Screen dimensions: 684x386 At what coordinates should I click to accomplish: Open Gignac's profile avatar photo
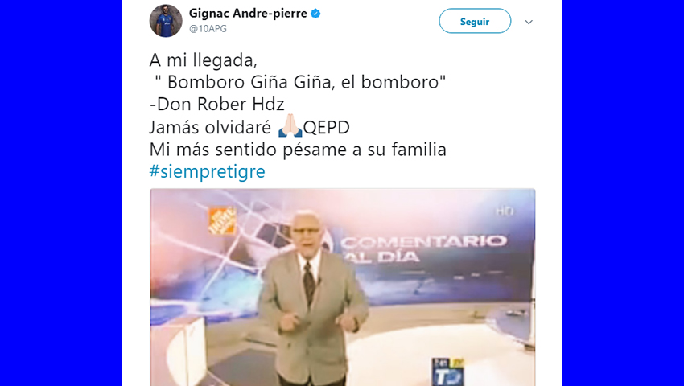(x=166, y=21)
